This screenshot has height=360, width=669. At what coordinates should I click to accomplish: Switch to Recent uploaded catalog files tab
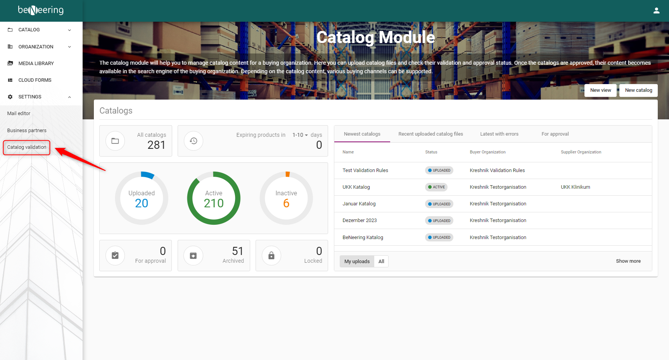(430, 134)
